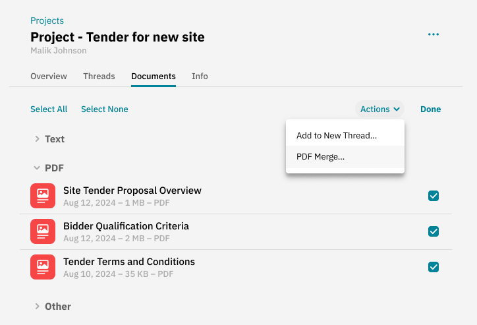Uncheck Bidder Qualification Criteria checkbox
This screenshot has width=477, height=325.
(x=434, y=231)
